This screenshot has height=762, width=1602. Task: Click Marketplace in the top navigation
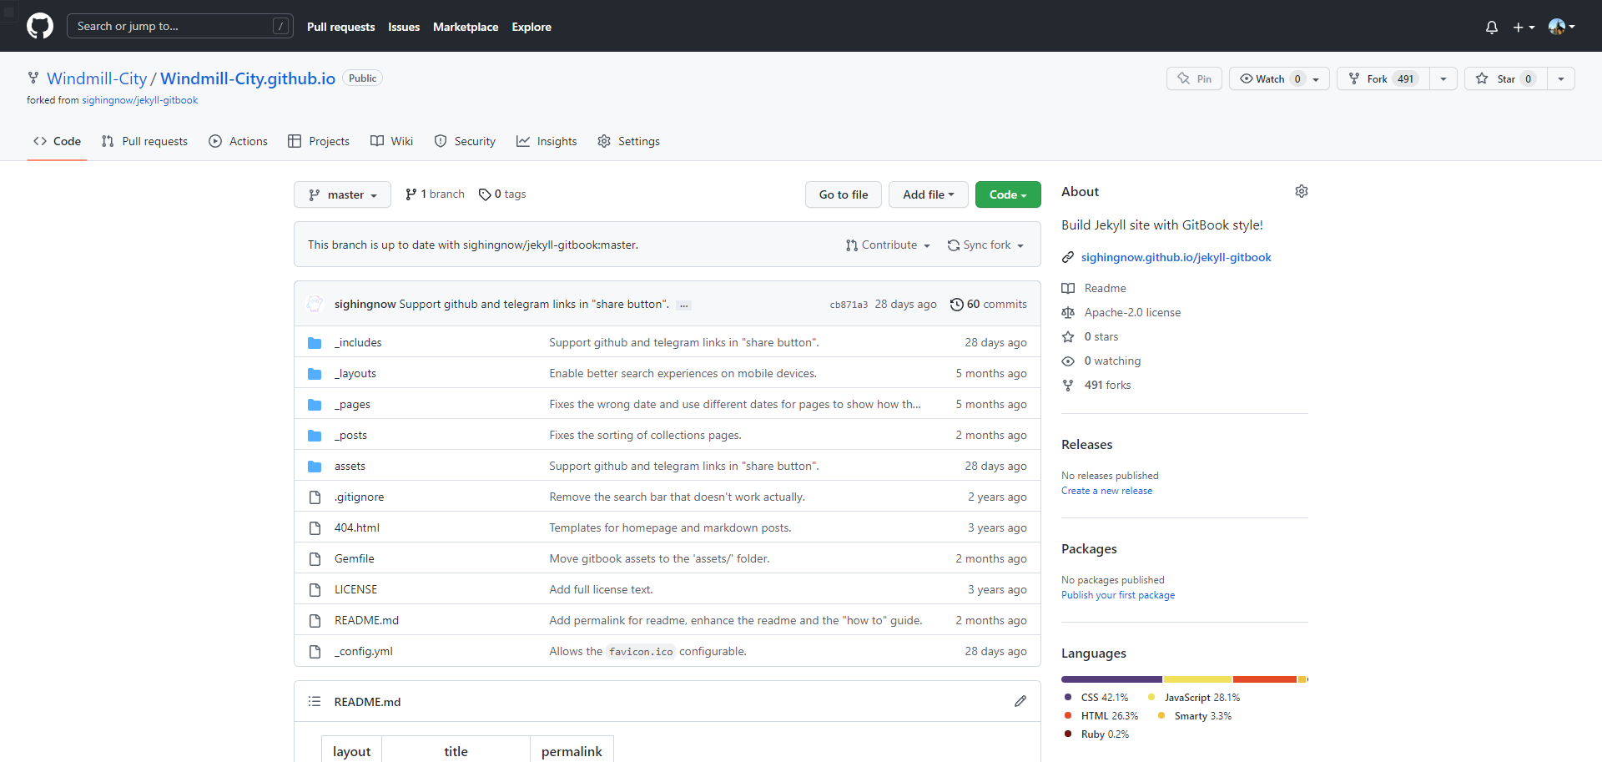coord(466,27)
